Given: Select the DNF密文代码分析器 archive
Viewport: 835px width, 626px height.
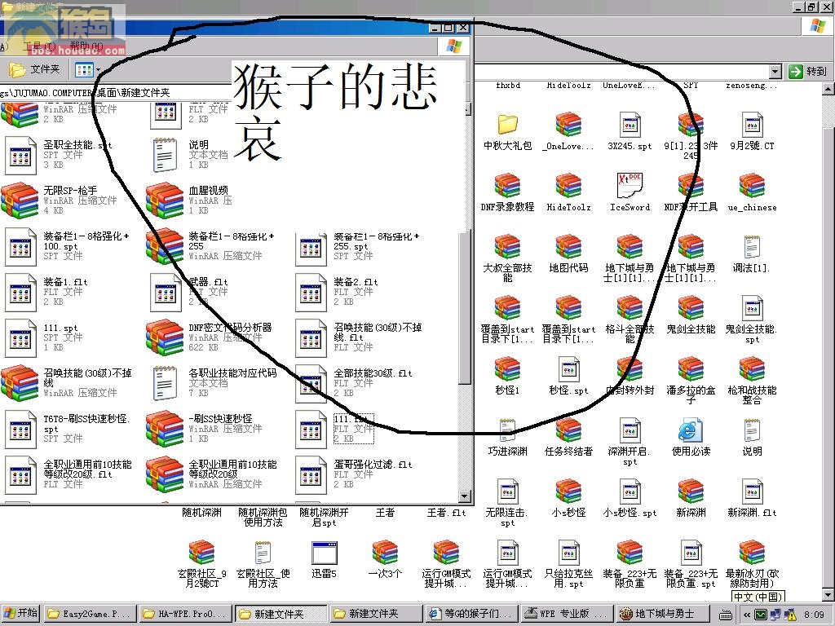Looking at the screenshot, I should (x=210, y=338).
